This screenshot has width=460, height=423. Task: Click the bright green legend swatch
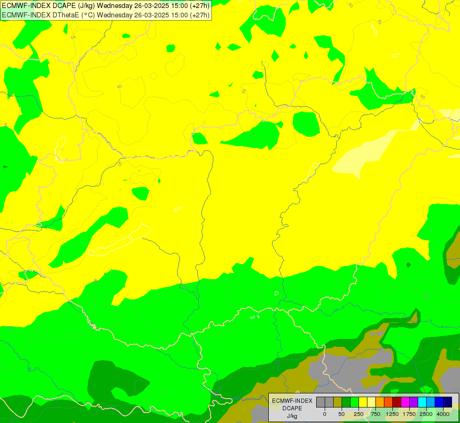(354, 402)
